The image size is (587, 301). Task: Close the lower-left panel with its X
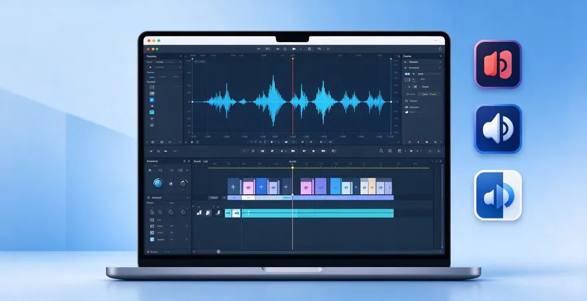[189, 161]
